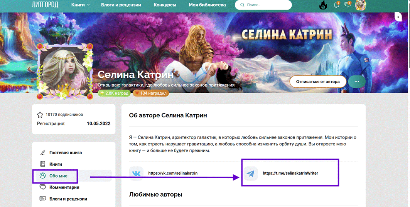Select Гостевая книга in the sidebar
Viewport: 410px width, 207px height.
pyautogui.click(x=65, y=153)
